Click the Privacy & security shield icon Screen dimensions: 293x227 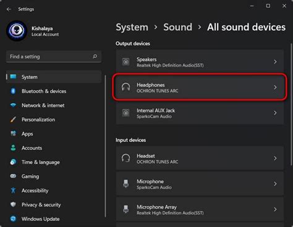coord(13,205)
